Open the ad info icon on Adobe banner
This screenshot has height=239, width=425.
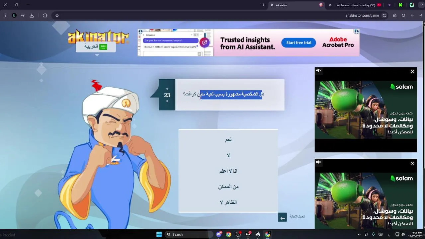[x=356, y=32]
